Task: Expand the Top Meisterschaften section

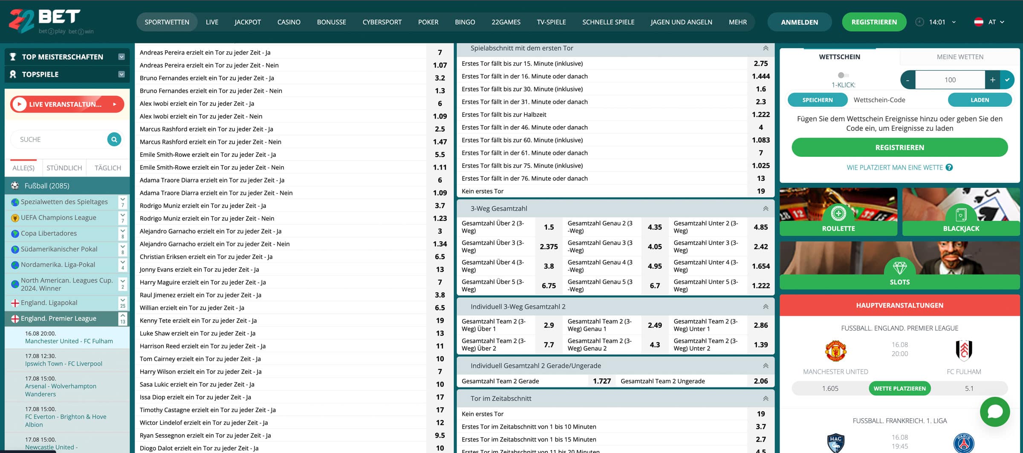Action: (x=121, y=57)
